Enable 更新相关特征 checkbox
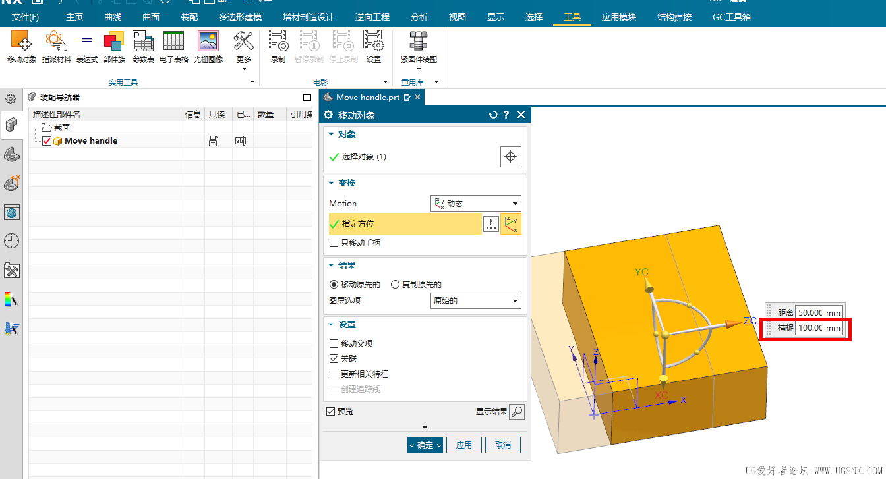886x479 pixels. coord(334,374)
